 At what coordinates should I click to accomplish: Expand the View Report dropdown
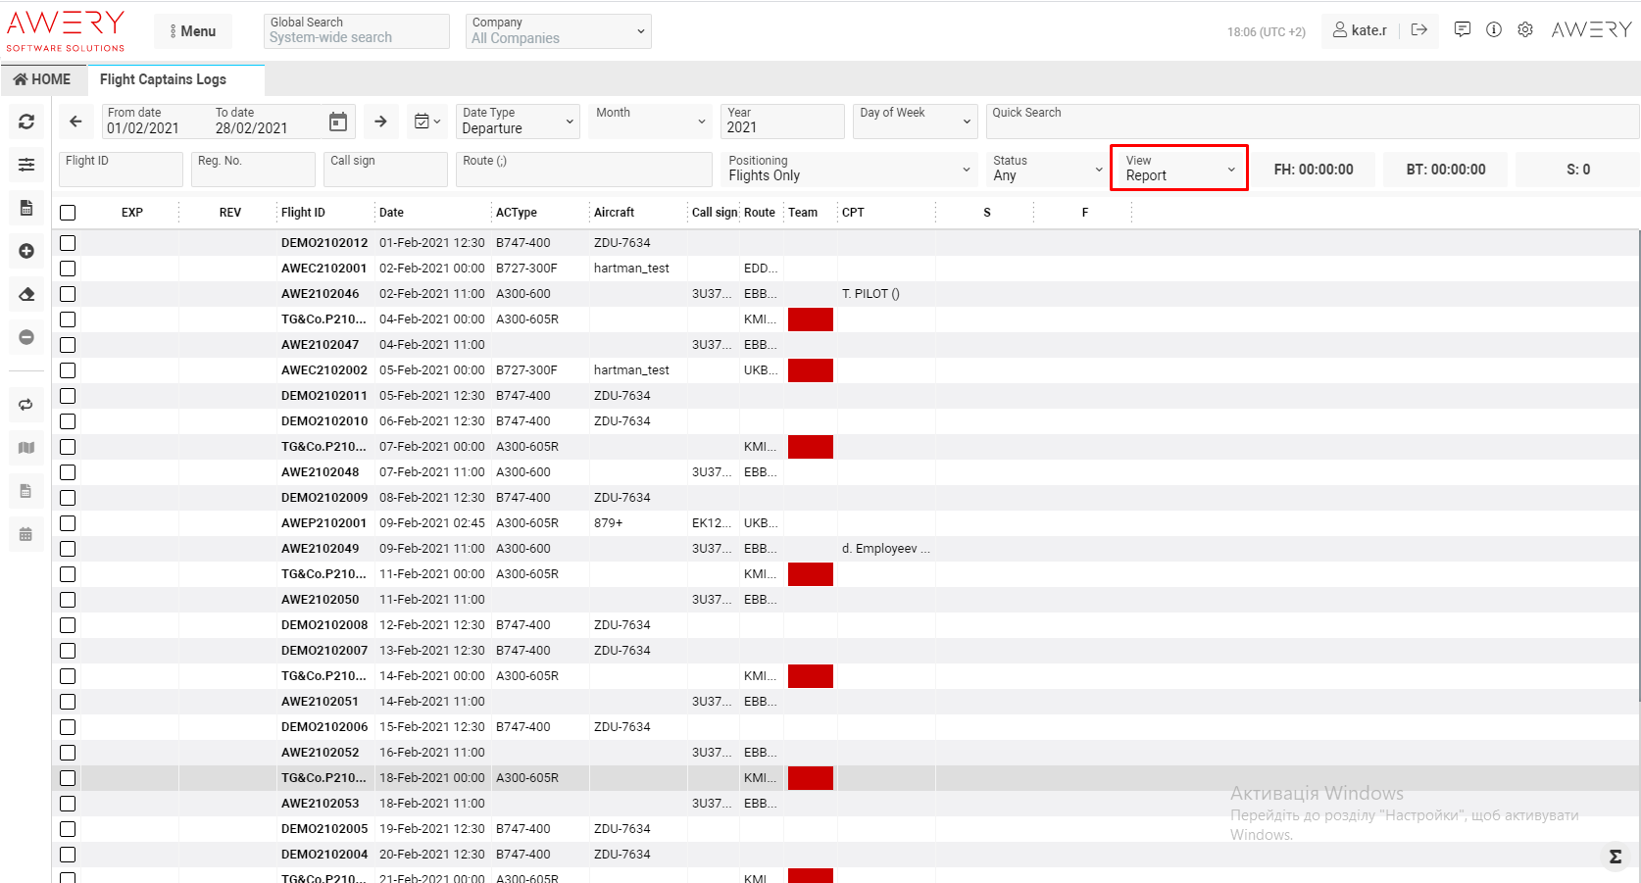1179,169
